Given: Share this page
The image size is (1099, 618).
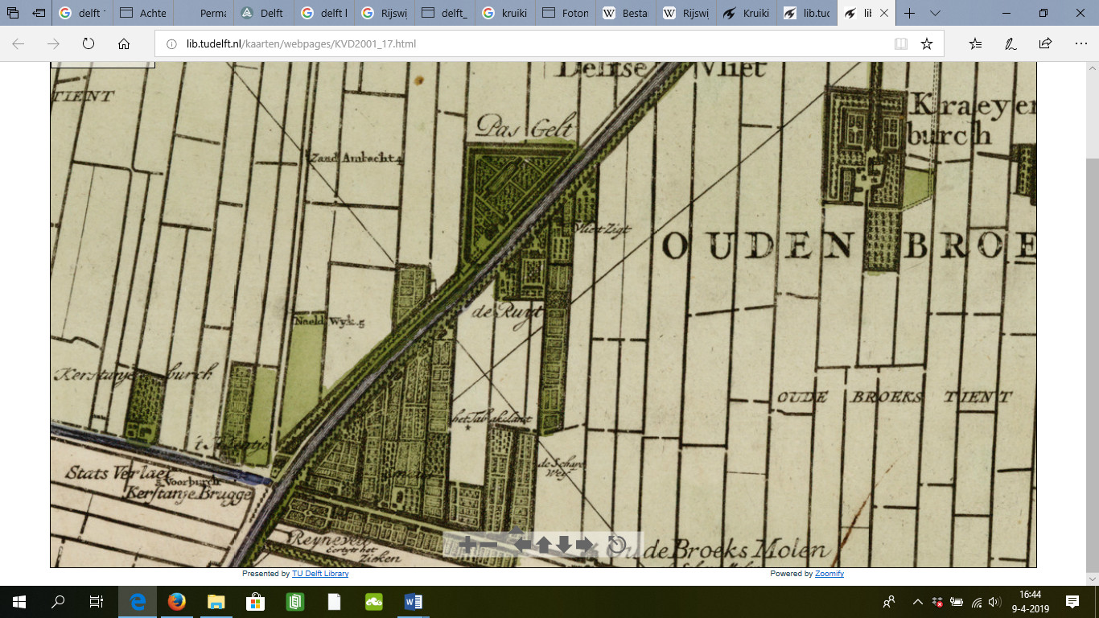Looking at the screenshot, I should 1045,43.
